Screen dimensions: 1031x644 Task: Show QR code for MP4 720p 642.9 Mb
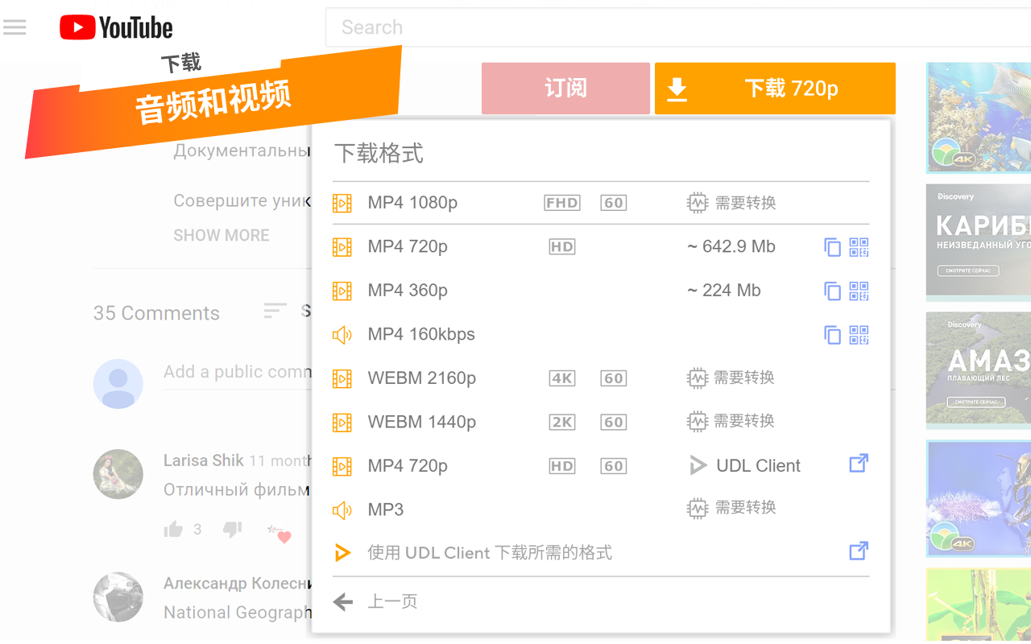click(859, 247)
